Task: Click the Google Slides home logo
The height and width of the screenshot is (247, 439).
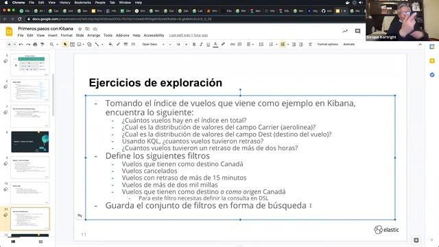Action: coord(9,32)
